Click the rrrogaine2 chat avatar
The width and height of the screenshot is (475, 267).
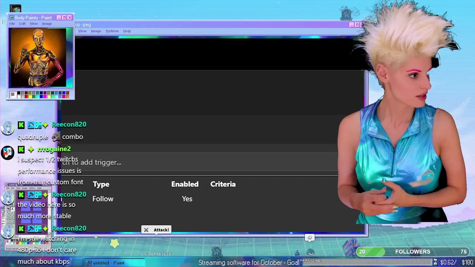(x=7, y=152)
